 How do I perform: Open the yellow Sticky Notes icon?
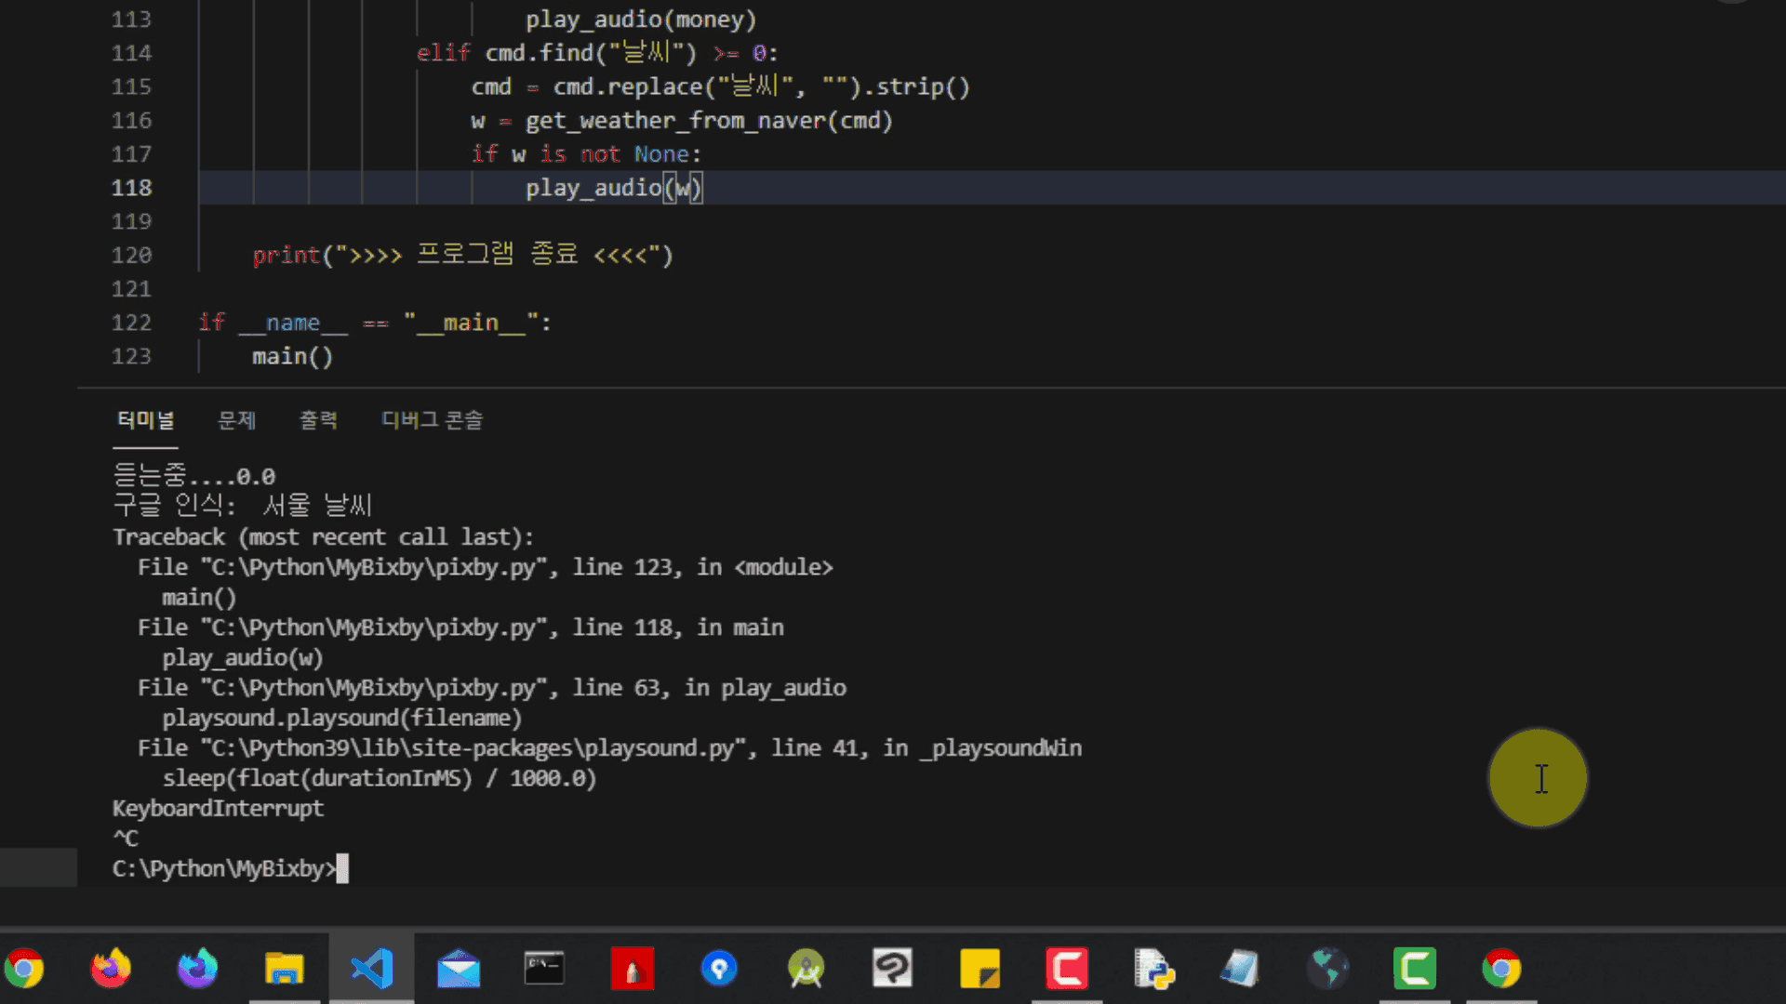point(980,969)
